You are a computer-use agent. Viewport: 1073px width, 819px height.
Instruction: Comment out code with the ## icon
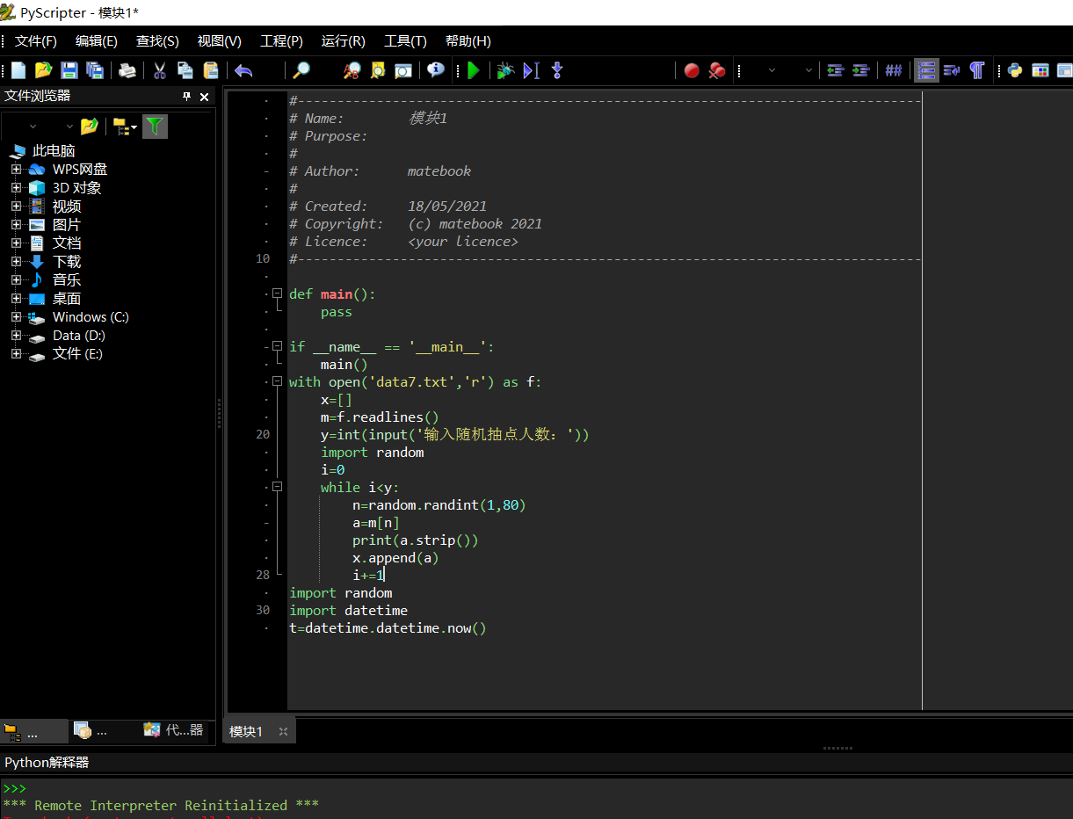click(893, 70)
